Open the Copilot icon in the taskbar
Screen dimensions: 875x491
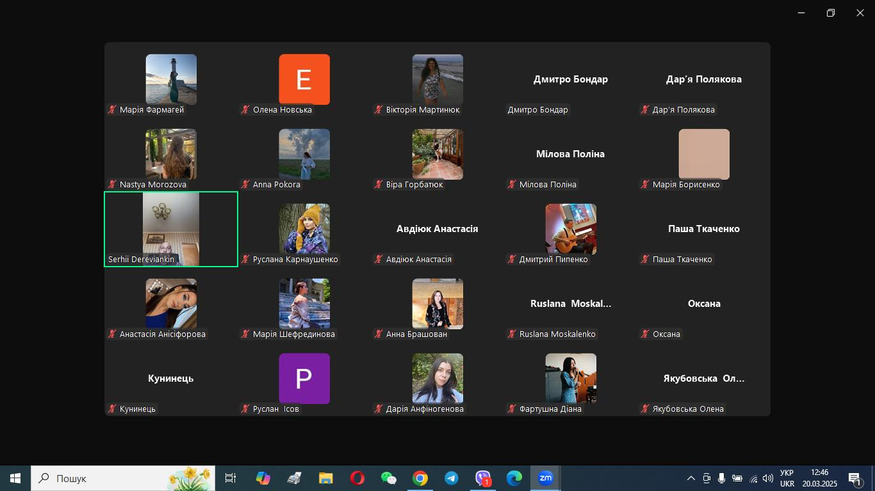(x=263, y=478)
